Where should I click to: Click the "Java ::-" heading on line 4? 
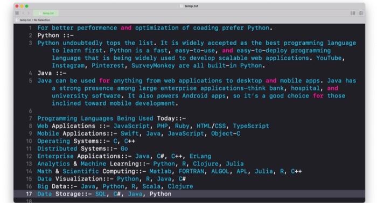52,73
